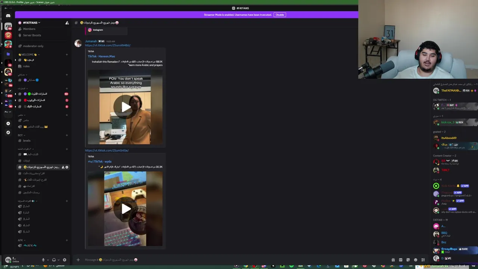Open the emoji picker icon
The width and height of the screenshot is (478, 269).
coord(415,260)
